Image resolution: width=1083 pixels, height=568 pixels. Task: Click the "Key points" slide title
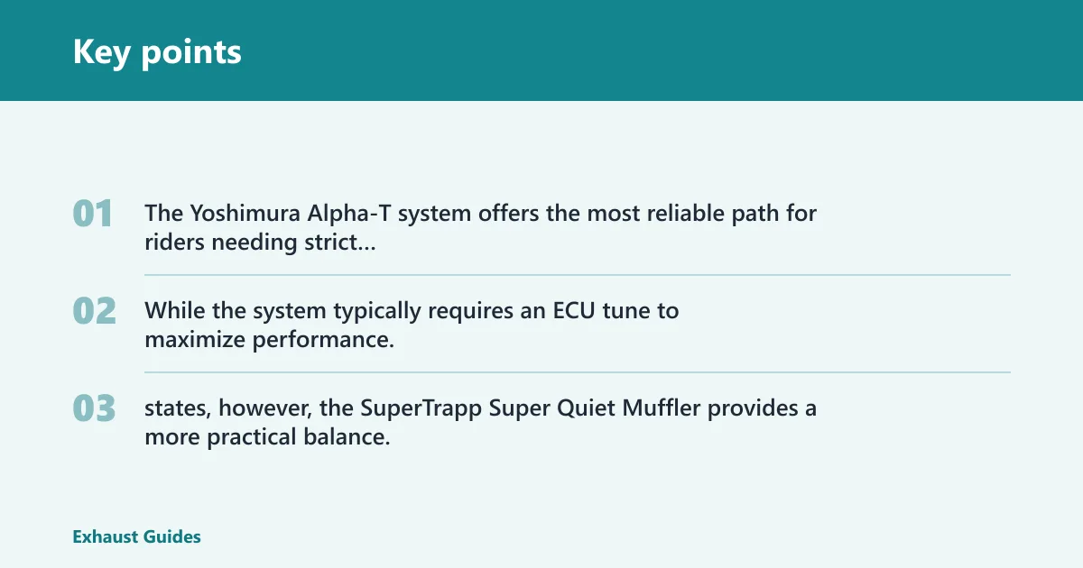pyautogui.click(x=157, y=51)
